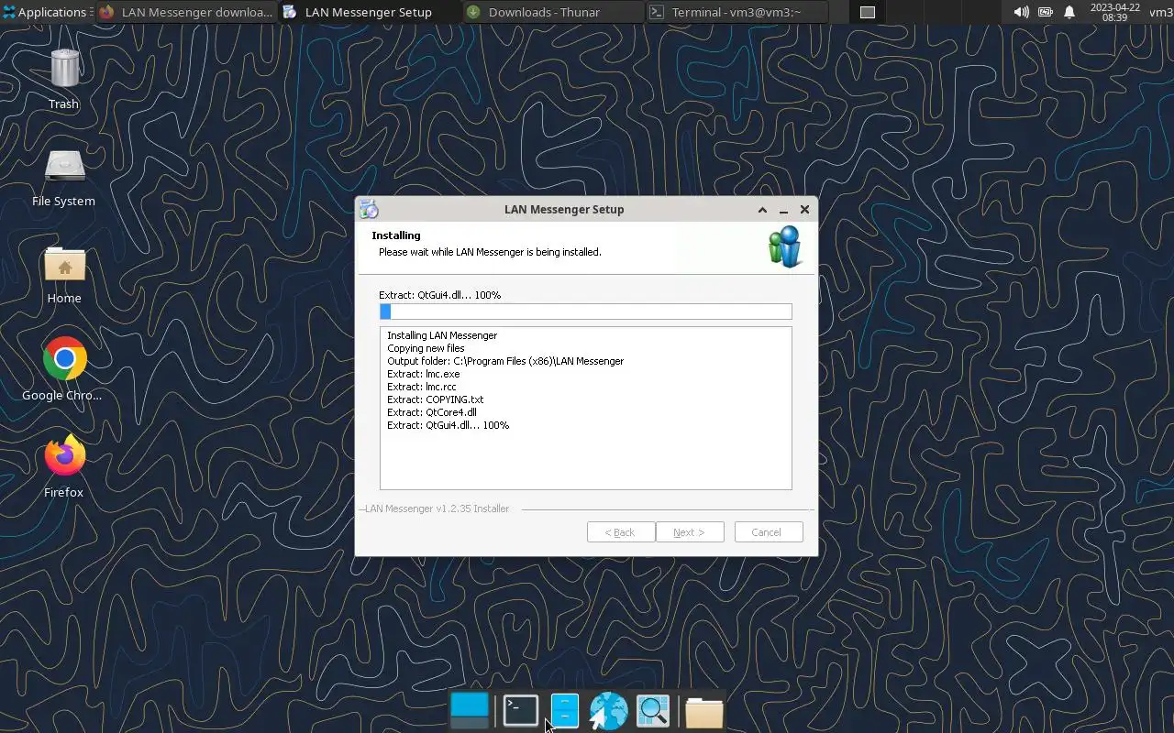
Task: Switch to LAN Messenger download Firefox window
Action: (x=185, y=12)
